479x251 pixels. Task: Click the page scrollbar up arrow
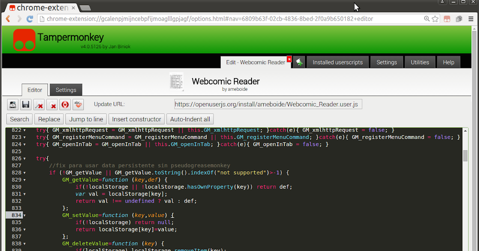[475, 29]
